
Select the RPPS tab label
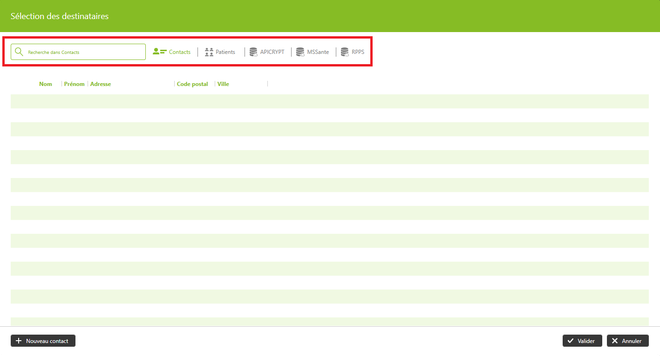click(358, 52)
